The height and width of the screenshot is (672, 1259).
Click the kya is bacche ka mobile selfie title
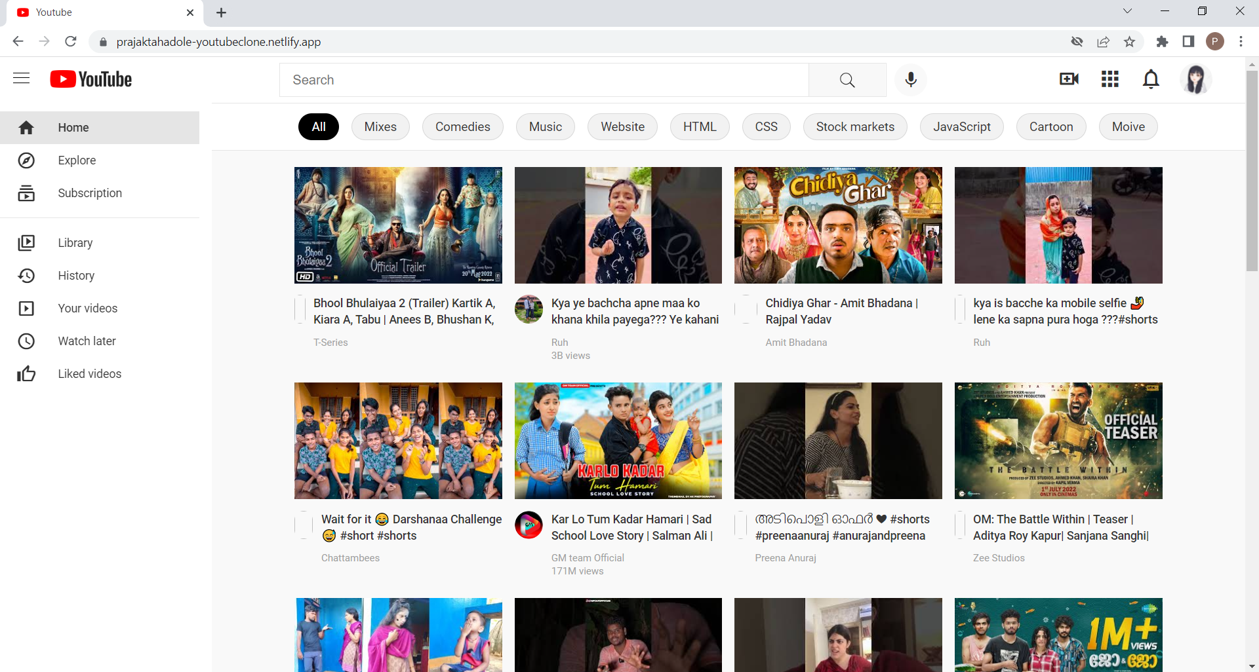1066,311
